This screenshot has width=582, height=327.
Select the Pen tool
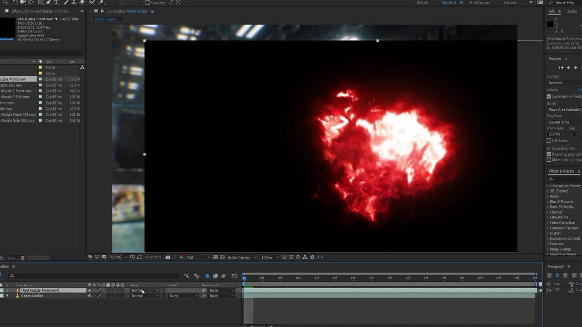49,2
